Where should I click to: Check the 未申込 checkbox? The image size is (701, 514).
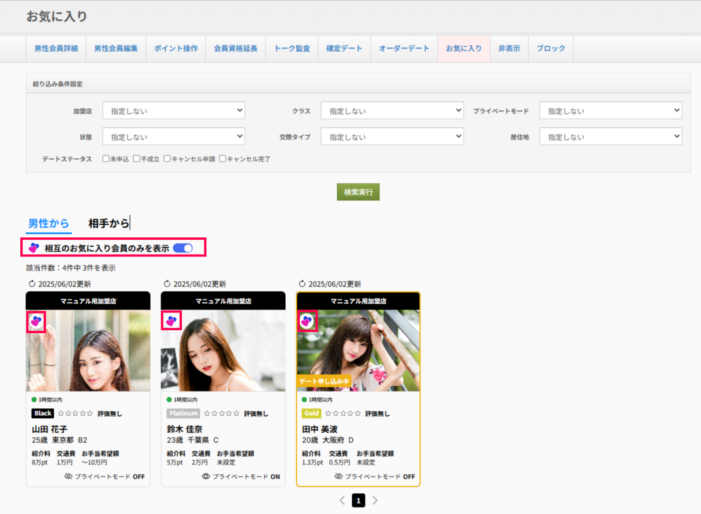pos(106,158)
